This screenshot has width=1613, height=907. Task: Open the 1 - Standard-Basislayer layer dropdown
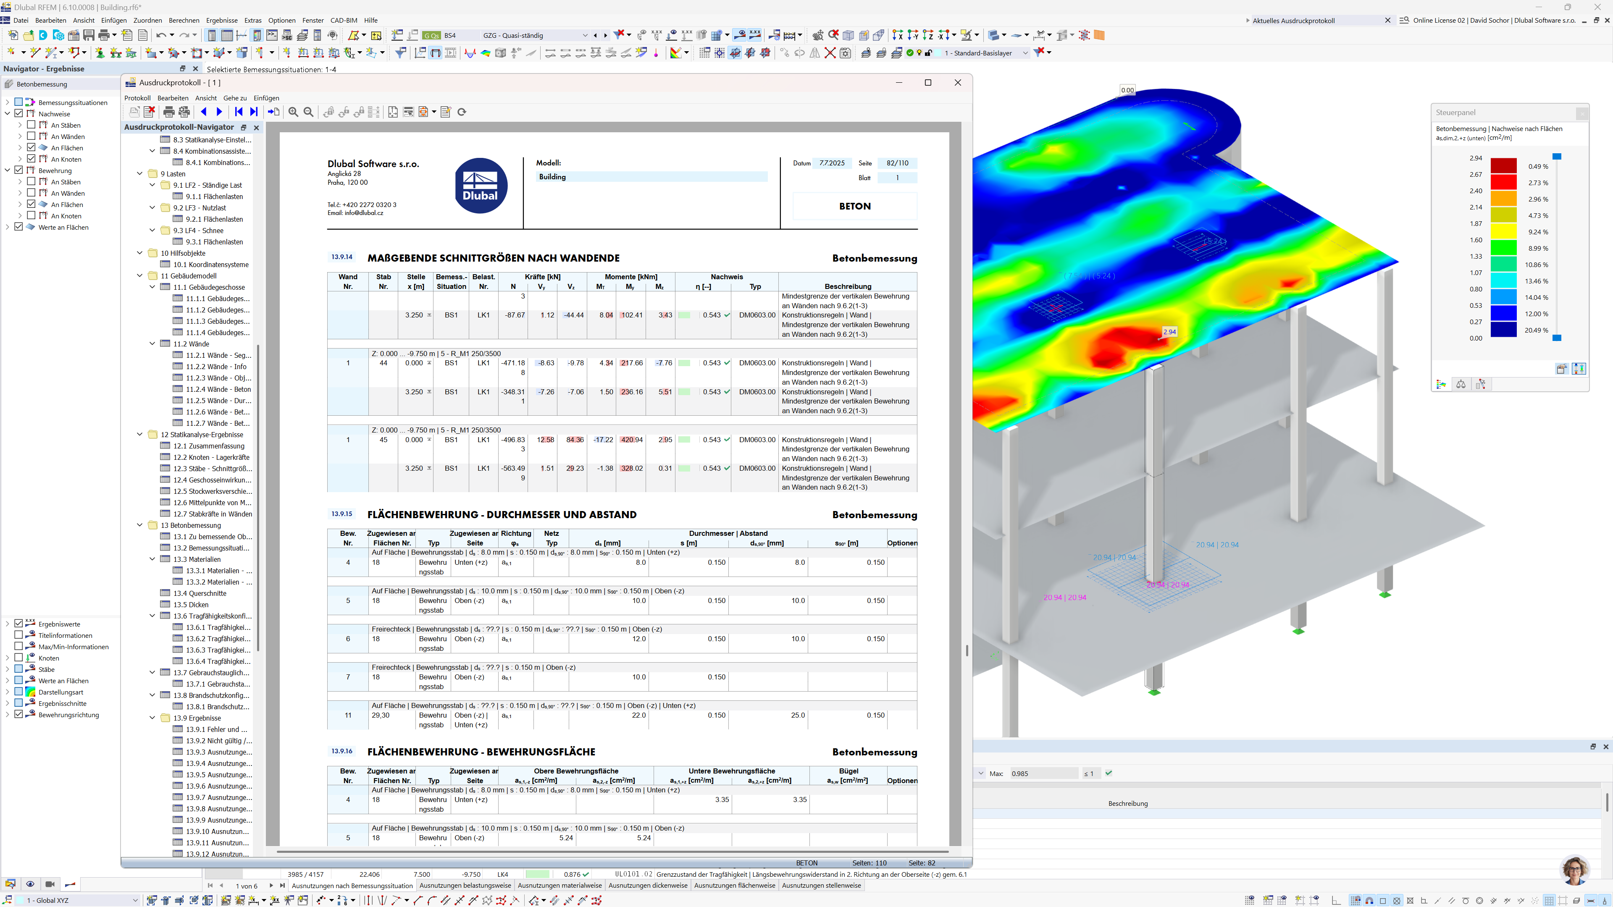click(x=1025, y=53)
